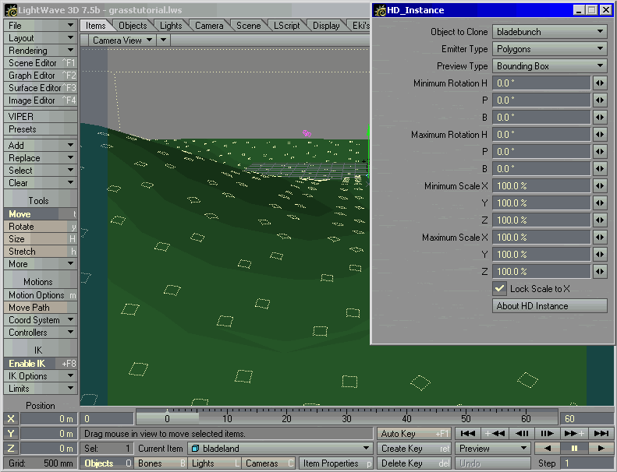The image size is (617, 472).
Task: Expand the Rendering menu
Action: [40, 51]
